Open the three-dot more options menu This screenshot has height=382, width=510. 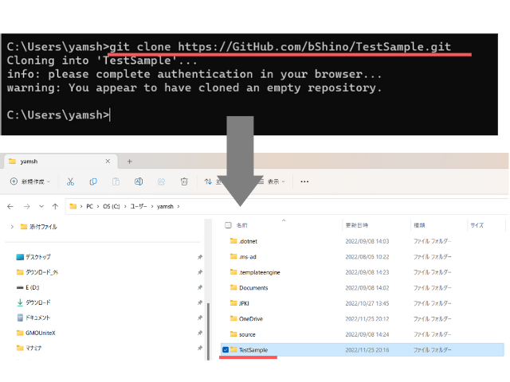[304, 181]
